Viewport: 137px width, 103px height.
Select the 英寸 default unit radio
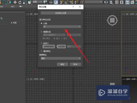coord(62,38)
